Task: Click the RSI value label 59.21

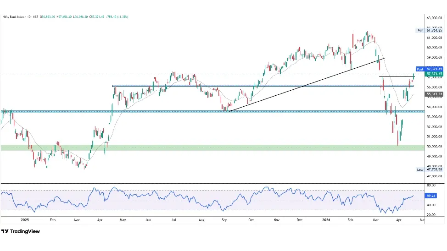Action: (x=431, y=196)
